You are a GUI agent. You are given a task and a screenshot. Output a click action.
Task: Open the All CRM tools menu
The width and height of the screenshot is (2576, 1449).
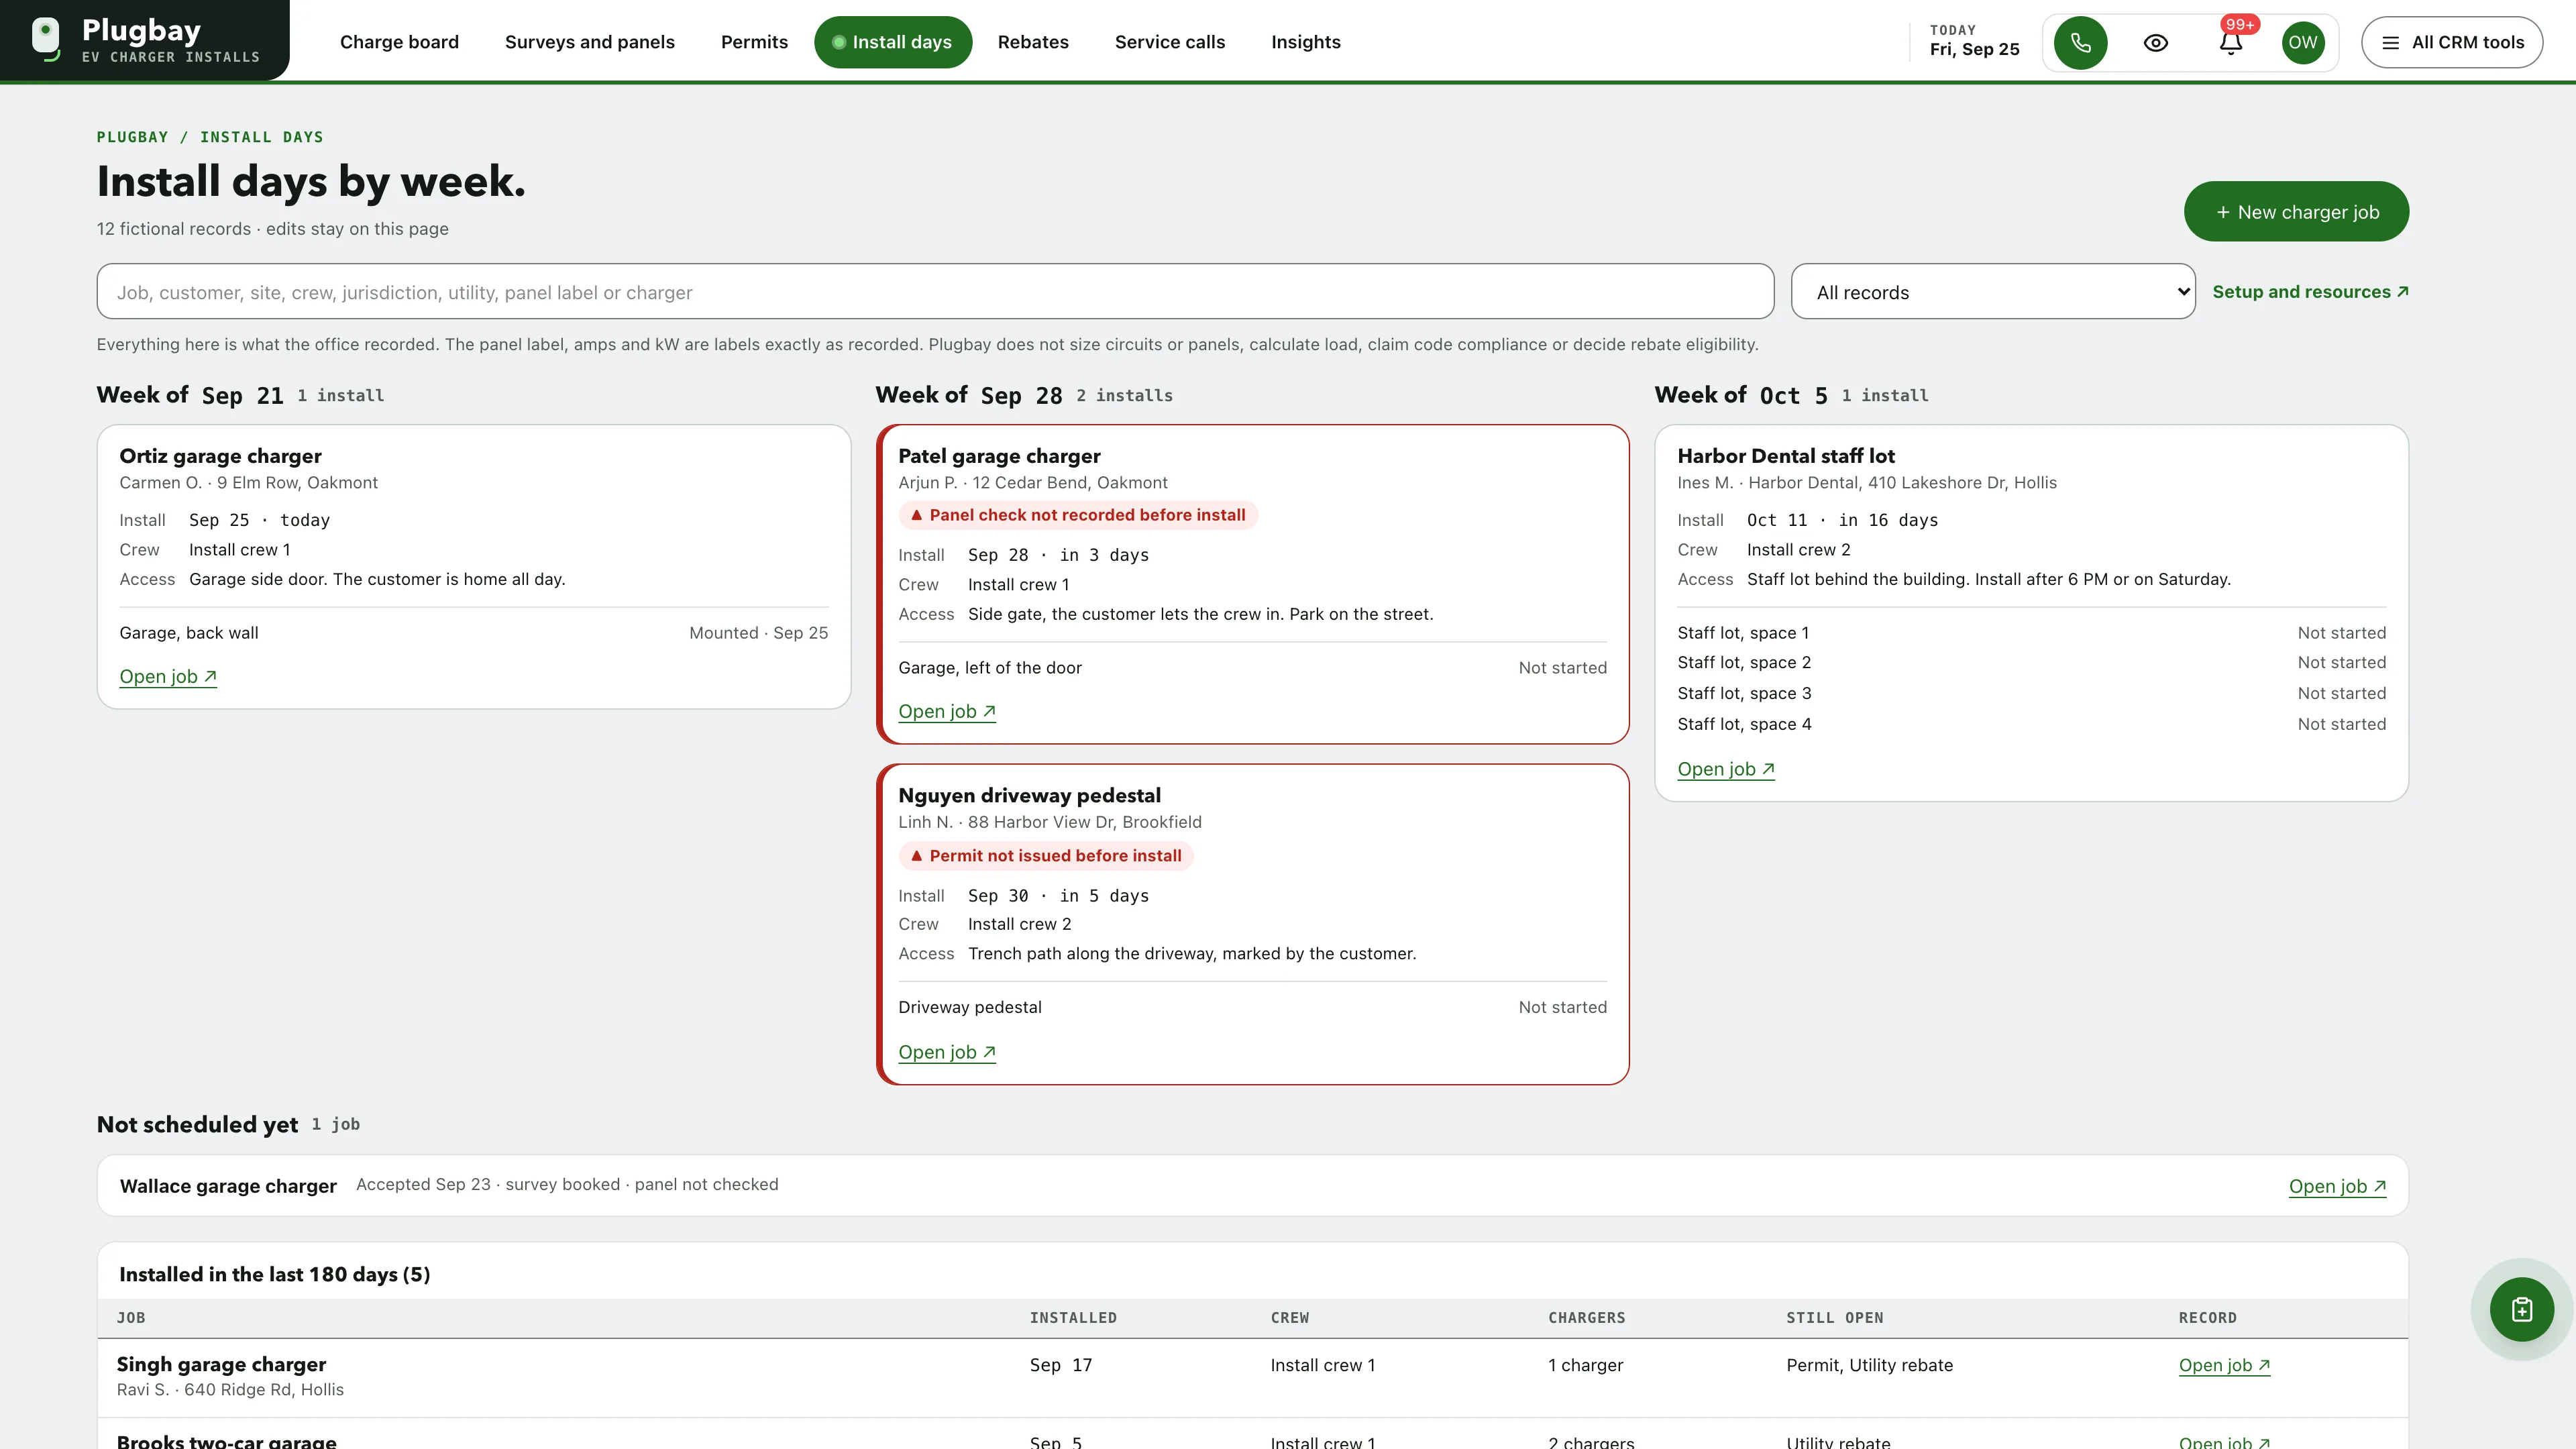(2452, 42)
